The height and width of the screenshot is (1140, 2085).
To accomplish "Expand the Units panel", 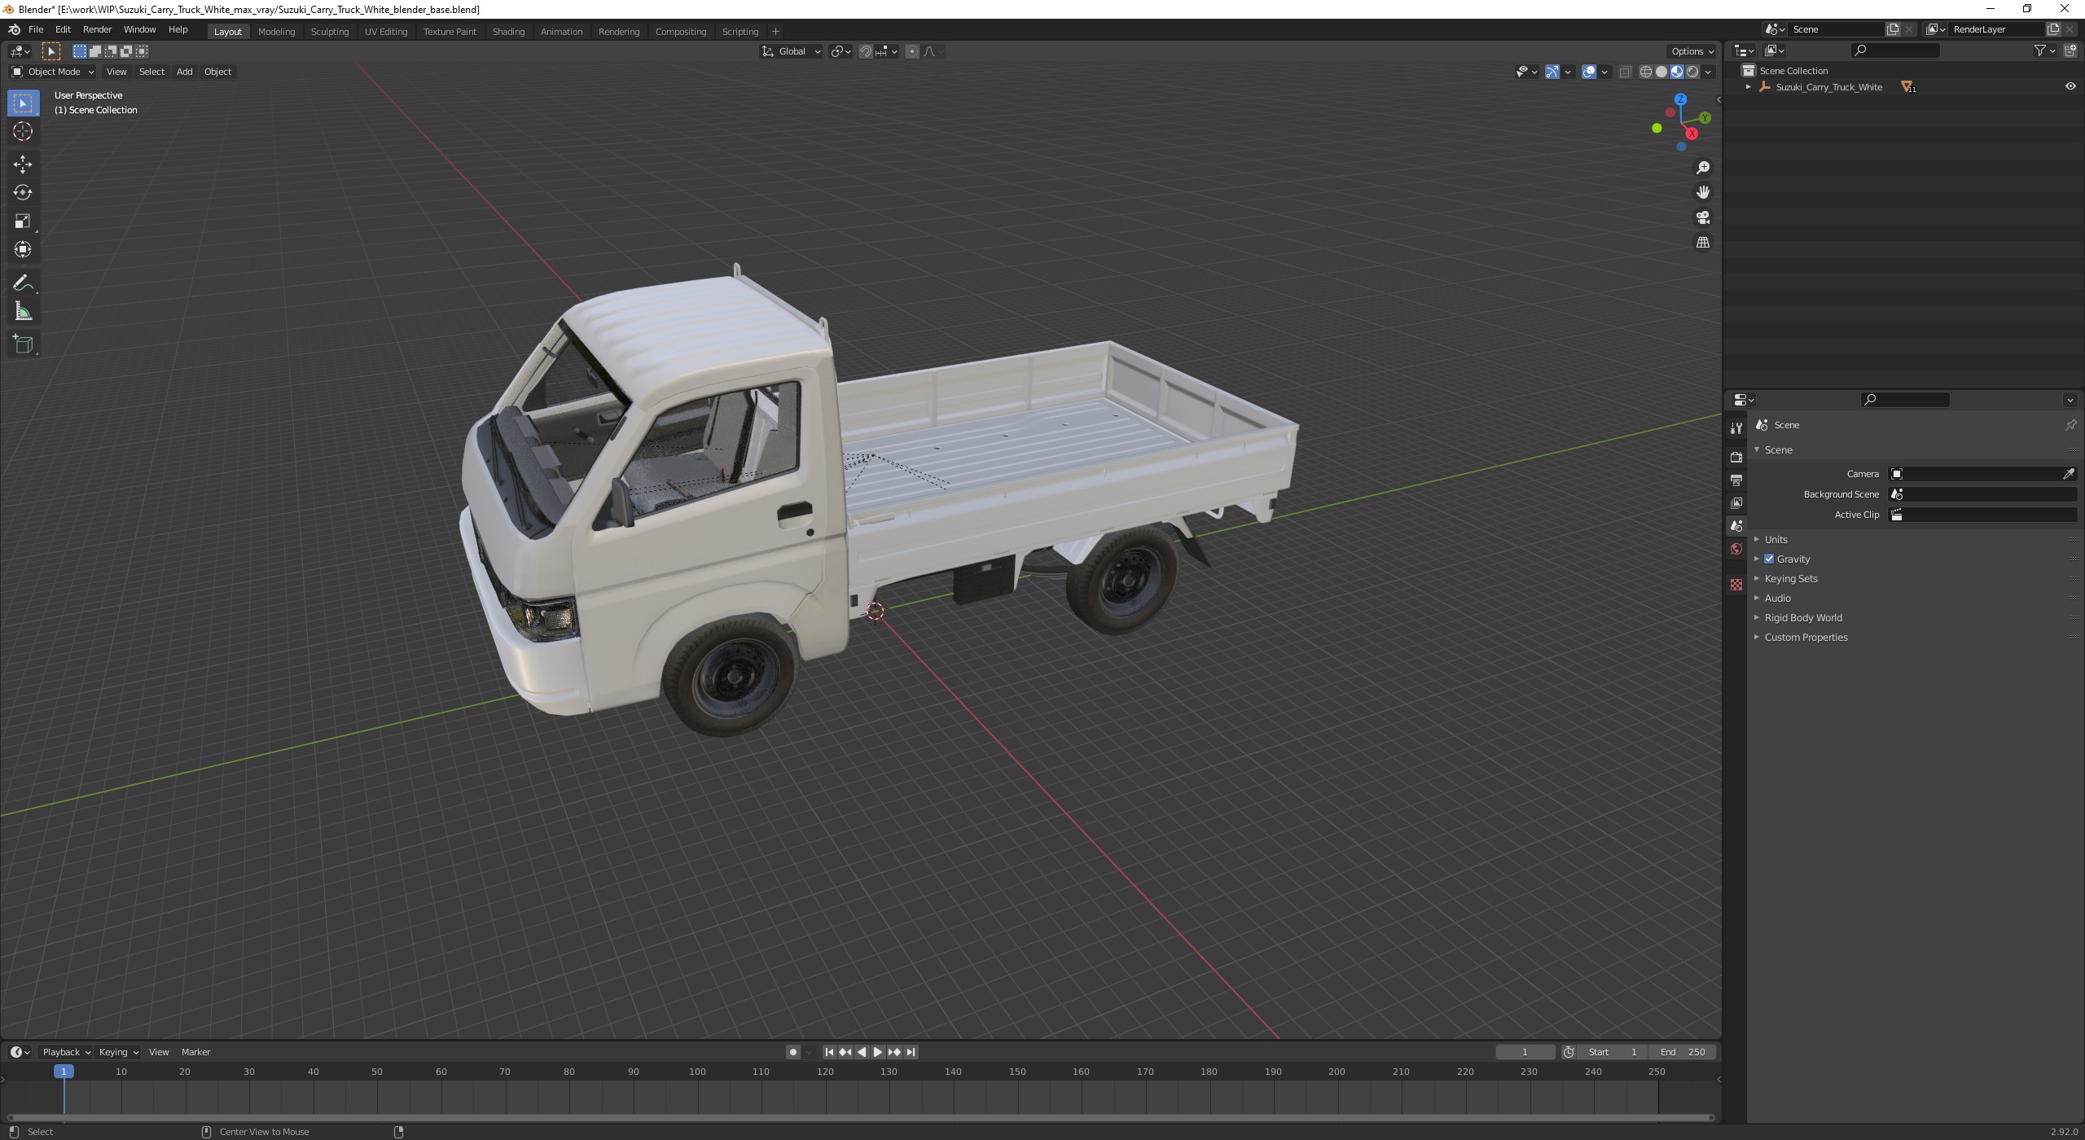I will pos(1776,539).
